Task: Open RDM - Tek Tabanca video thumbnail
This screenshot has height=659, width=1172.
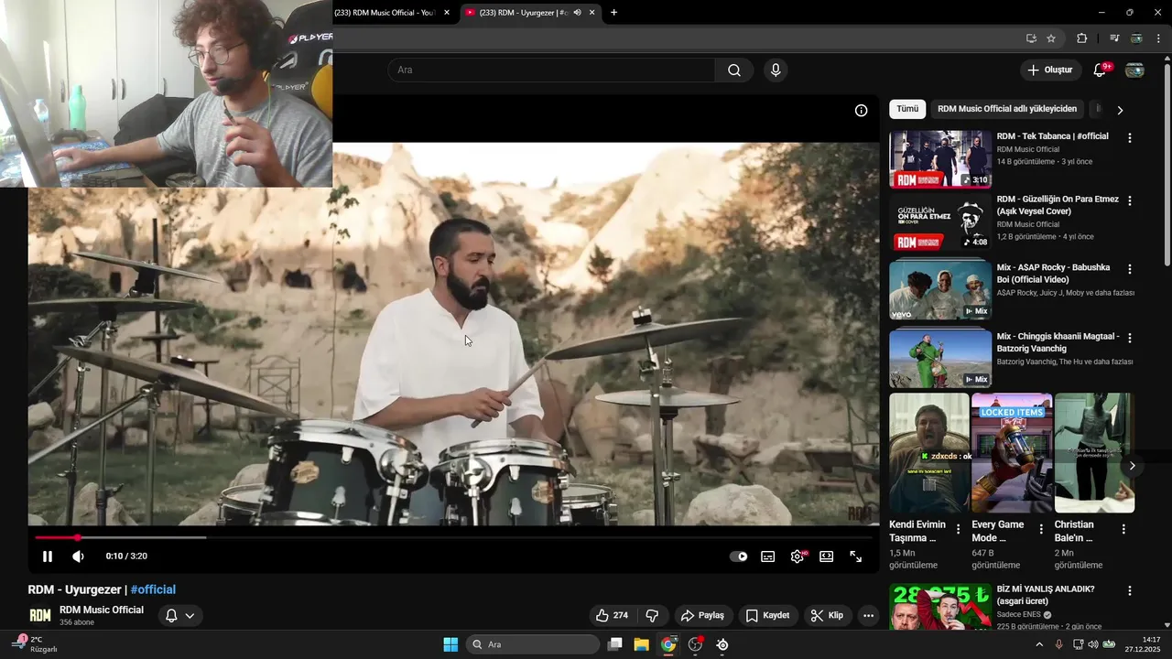Action: tap(940, 159)
